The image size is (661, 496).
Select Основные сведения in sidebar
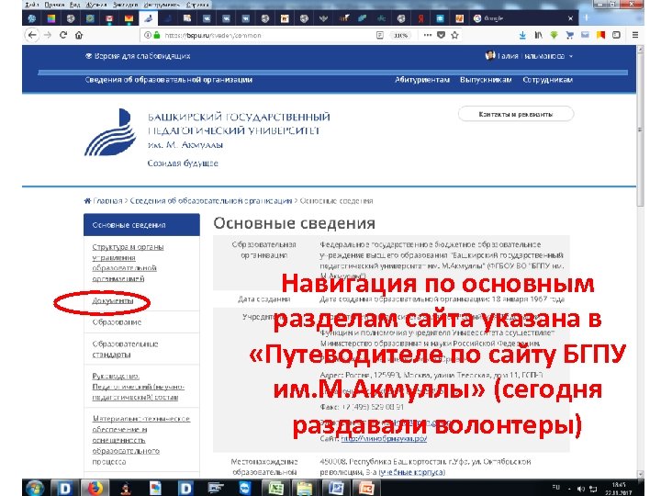pos(141,225)
